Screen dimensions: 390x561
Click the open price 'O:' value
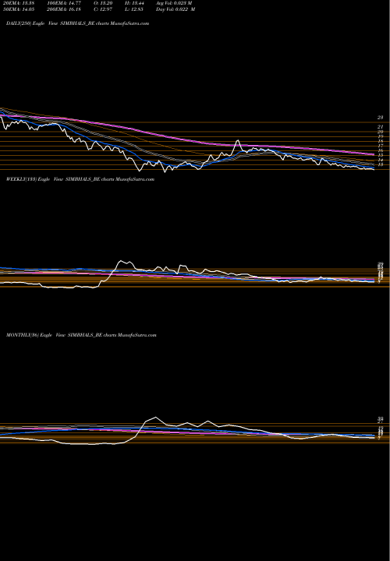(104, 3)
